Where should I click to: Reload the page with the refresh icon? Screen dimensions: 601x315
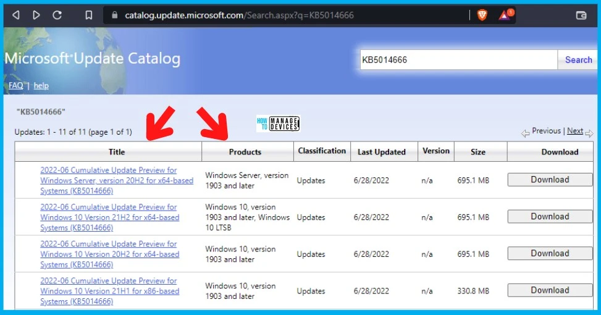click(x=57, y=15)
